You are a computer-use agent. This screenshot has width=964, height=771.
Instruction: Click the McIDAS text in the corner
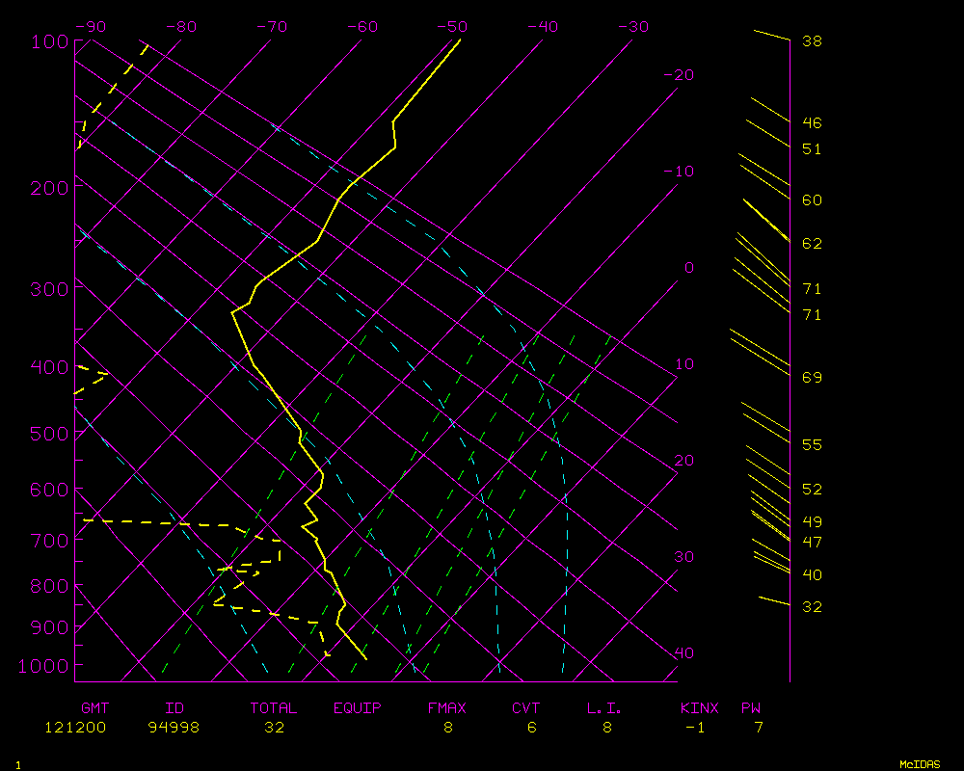[x=920, y=764]
